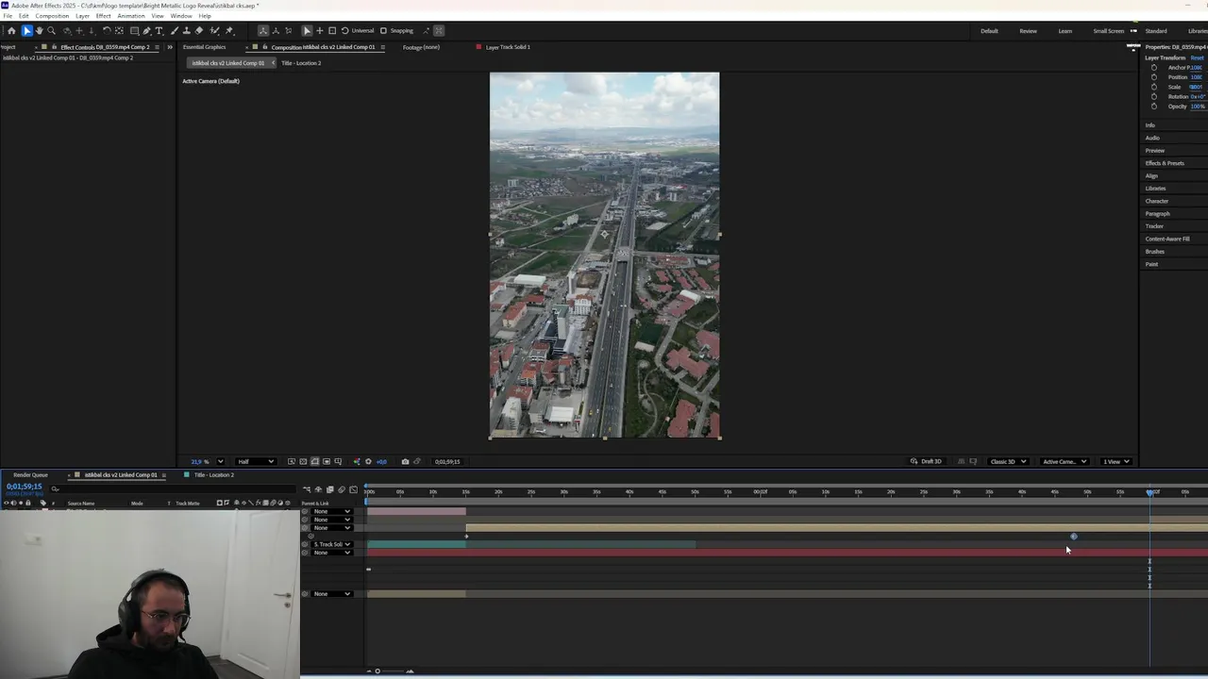Screen dimensions: 1208x679
Task: Toggle the Anchor Point stopwatch in Properties
Action: tap(1153, 68)
